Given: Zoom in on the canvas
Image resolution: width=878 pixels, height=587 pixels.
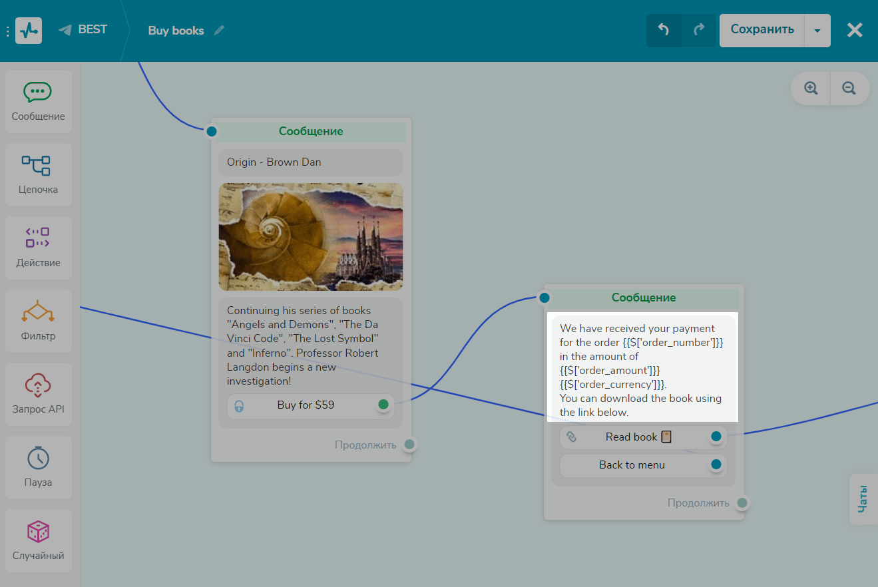Looking at the screenshot, I should tap(811, 89).
